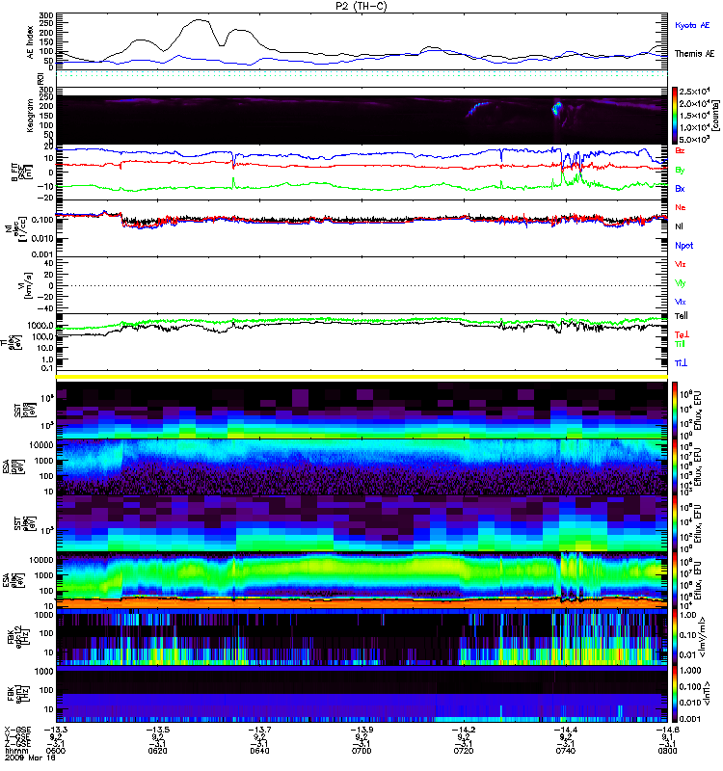Viewport: 723px width, 771px height.
Task: Click the SST ion Eflux color bar
Action: point(675,411)
